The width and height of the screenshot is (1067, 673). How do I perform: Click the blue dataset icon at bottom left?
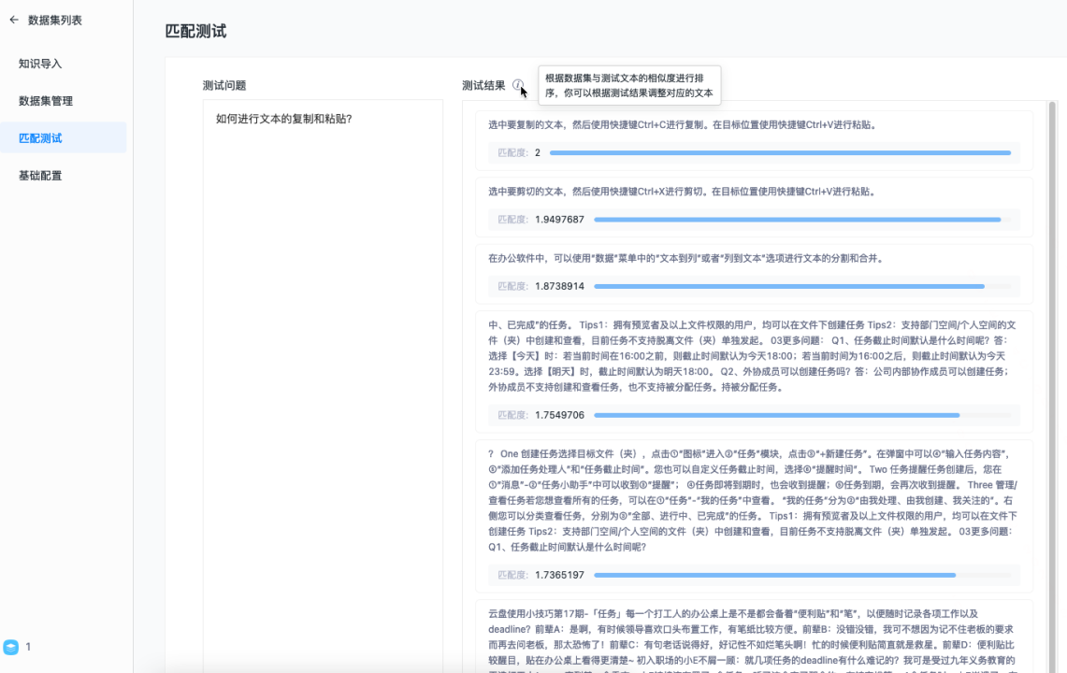pyautogui.click(x=11, y=647)
